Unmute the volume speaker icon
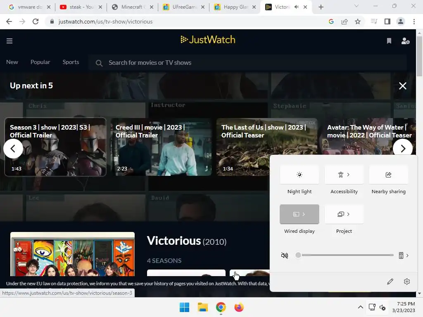The width and height of the screenshot is (423, 317). pyautogui.click(x=285, y=255)
